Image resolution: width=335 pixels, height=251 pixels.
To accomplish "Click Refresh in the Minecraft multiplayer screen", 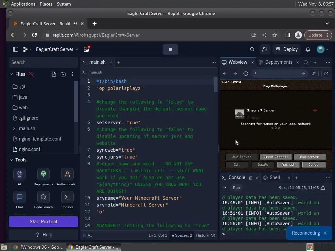I will pos(288,165).
